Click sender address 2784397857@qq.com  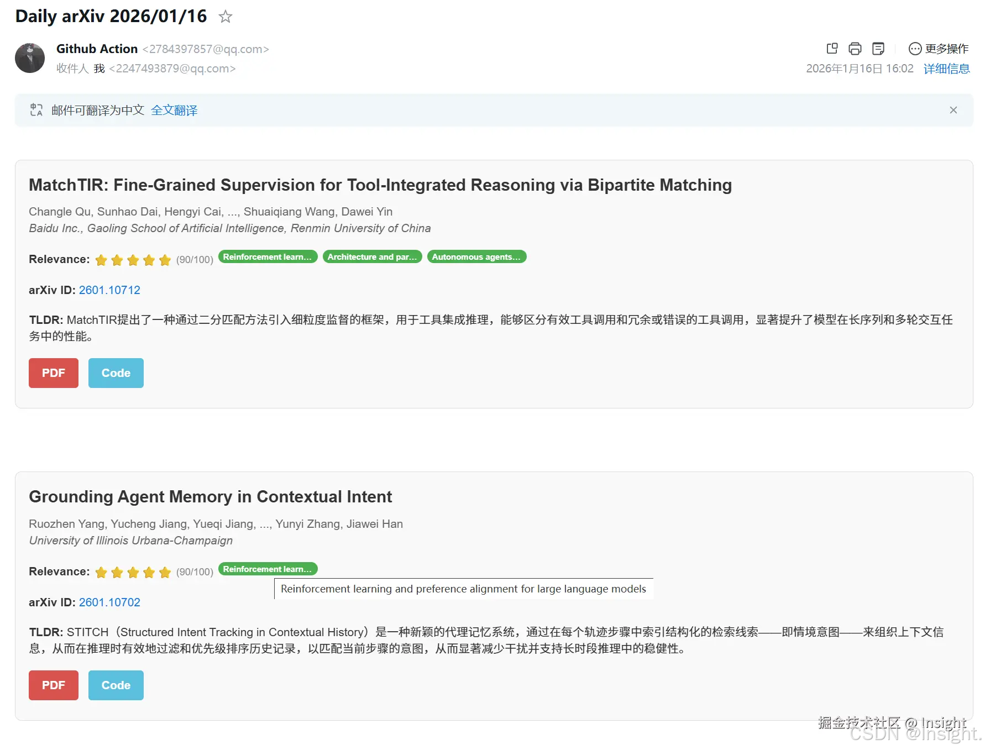[206, 49]
